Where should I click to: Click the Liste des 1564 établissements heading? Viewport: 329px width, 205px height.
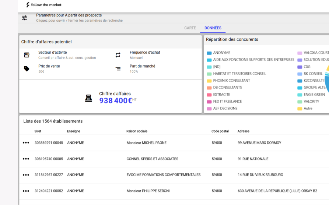[x=53, y=121]
